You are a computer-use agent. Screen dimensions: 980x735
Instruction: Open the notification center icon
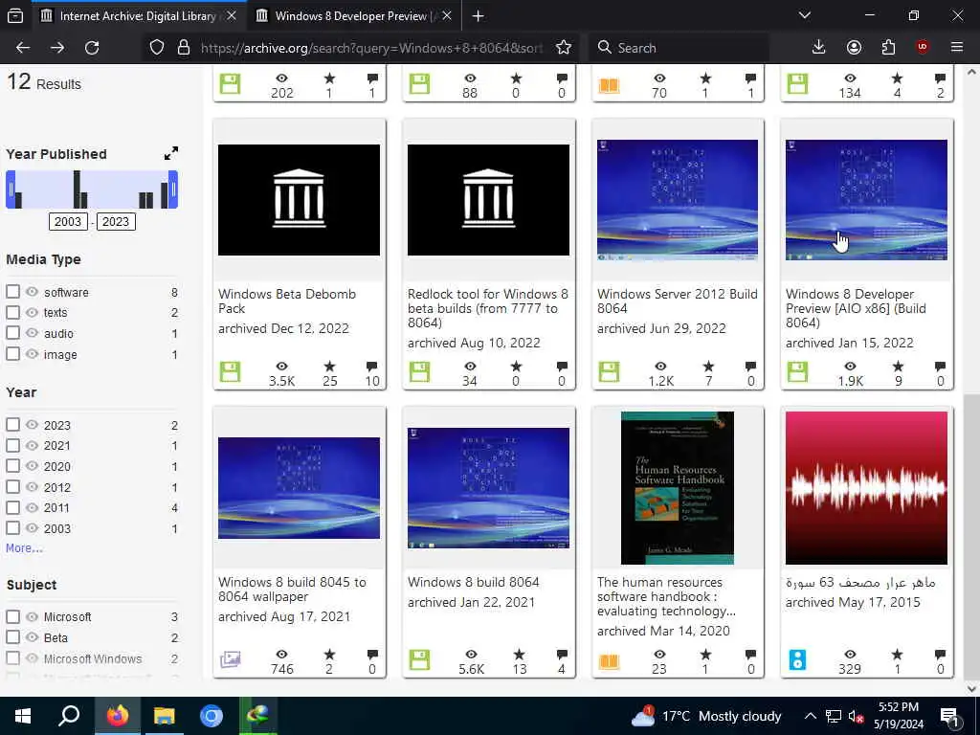point(950,716)
